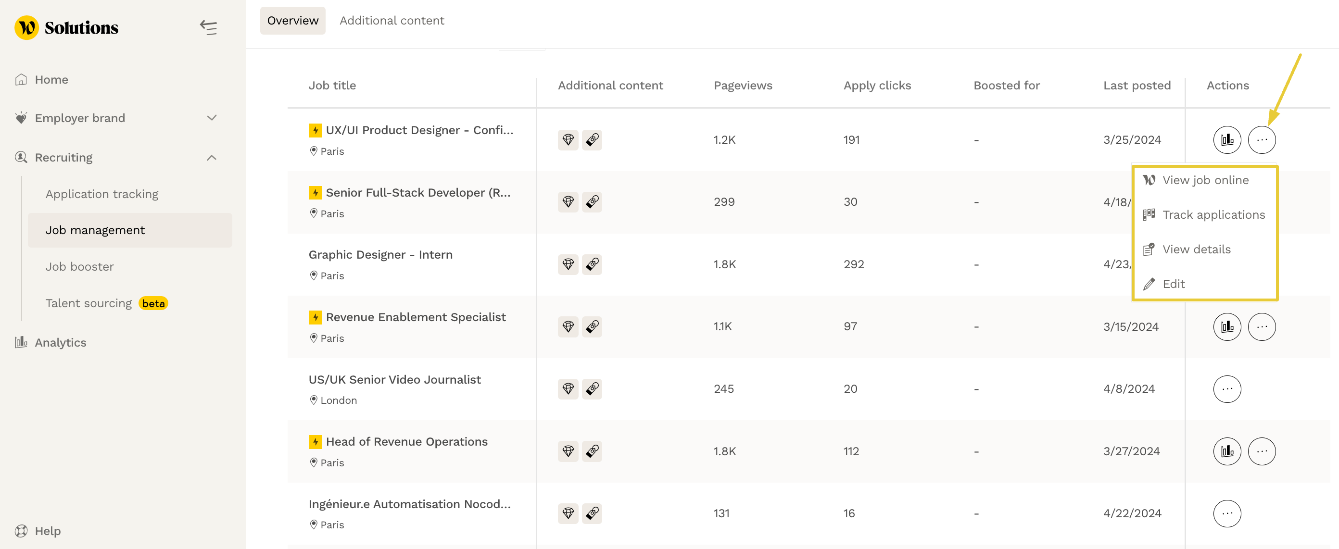
Task: Collapse the Recruiting section
Action: [212, 157]
